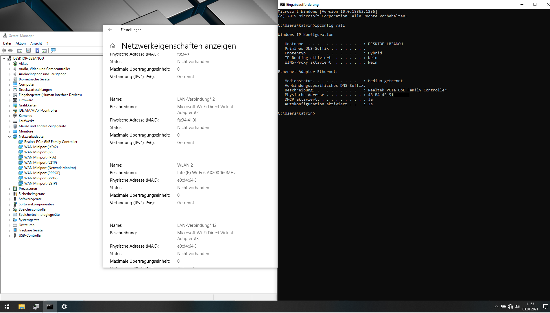The height and width of the screenshot is (313, 550).
Task: Click the Back arrow in Geräte-Manager toolbar
Action: [x=4, y=51]
